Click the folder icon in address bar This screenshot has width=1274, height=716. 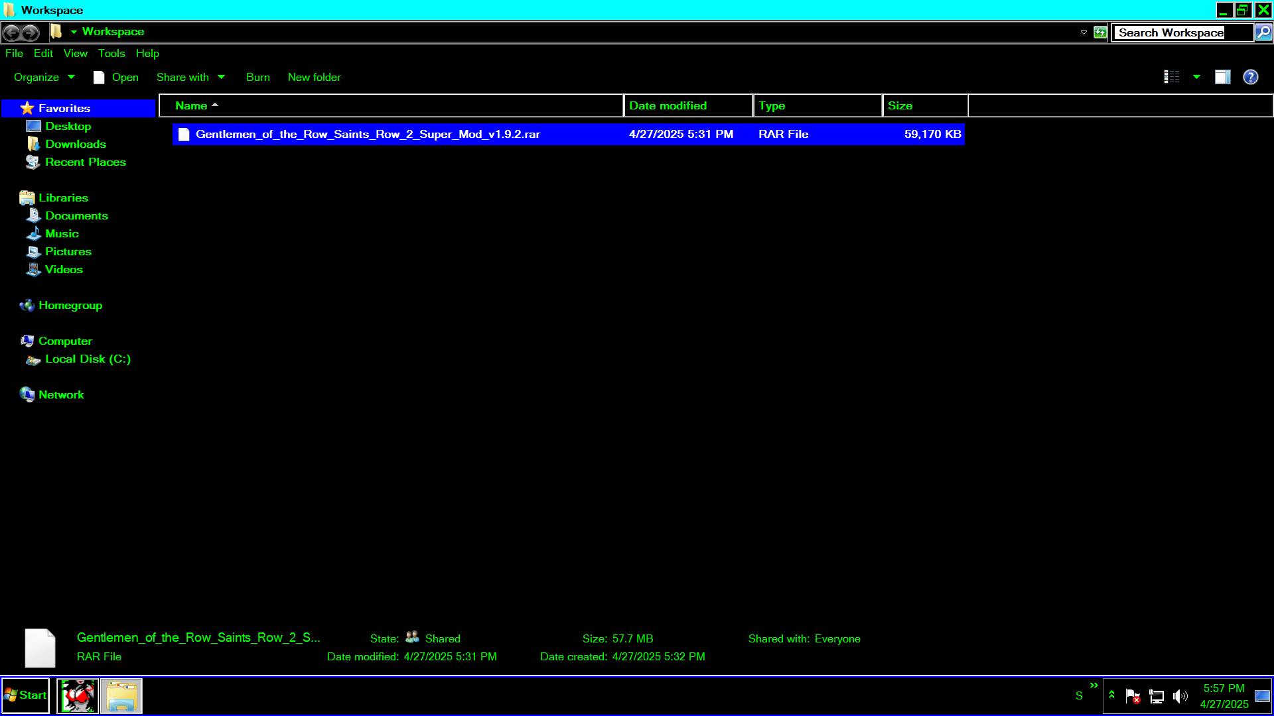click(x=56, y=32)
